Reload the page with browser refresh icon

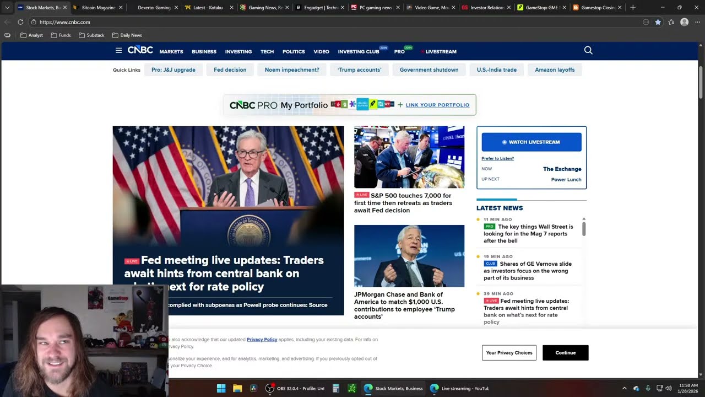pyautogui.click(x=20, y=22)
